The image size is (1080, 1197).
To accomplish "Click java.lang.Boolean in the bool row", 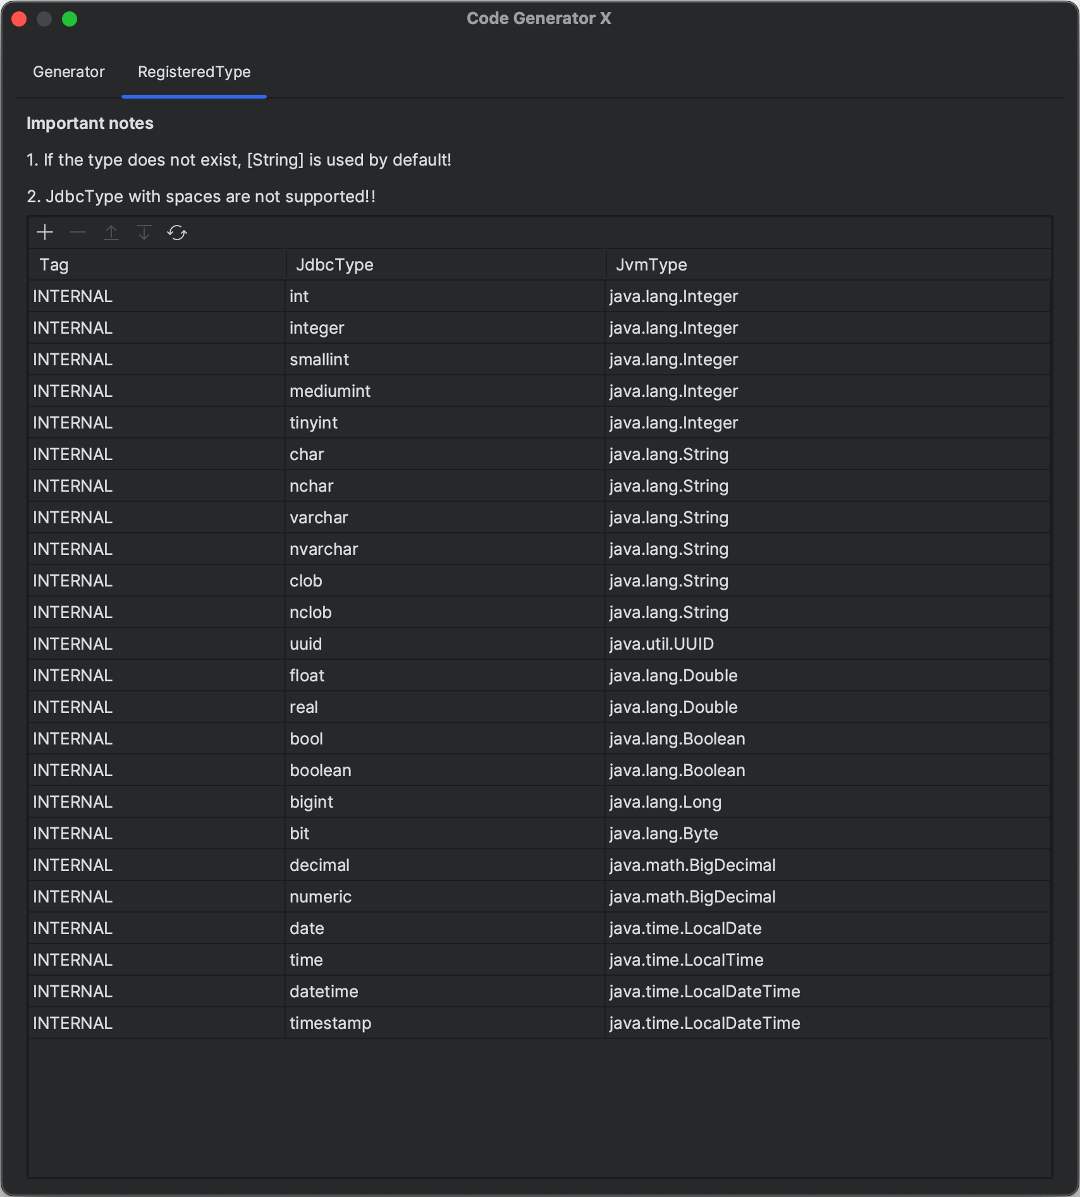I will tap(828, 739).
